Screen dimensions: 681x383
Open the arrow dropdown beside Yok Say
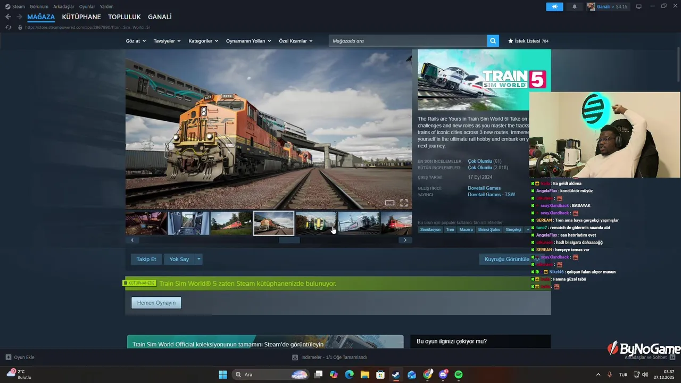click(198, 259)
